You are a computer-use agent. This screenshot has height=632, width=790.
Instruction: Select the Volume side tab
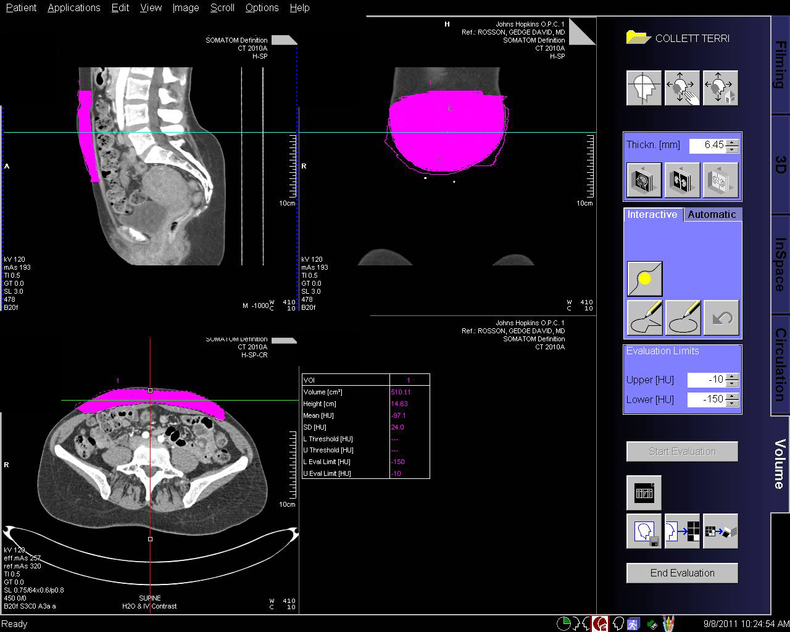click(x=780, y=464)
